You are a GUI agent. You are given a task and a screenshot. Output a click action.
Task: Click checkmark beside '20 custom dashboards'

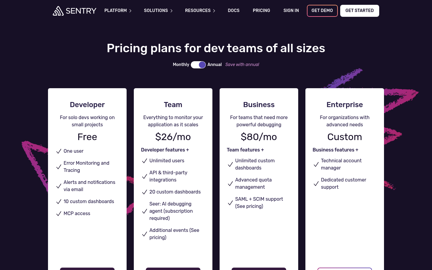[145, 192]
